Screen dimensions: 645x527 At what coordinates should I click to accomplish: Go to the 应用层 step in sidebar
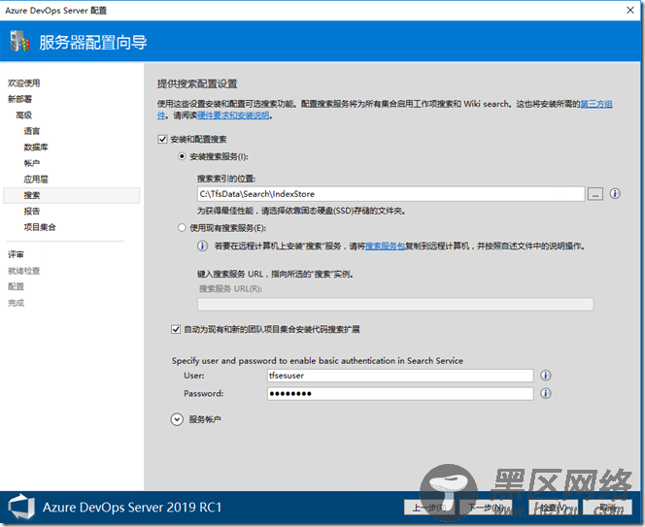[x=36, y=180]
